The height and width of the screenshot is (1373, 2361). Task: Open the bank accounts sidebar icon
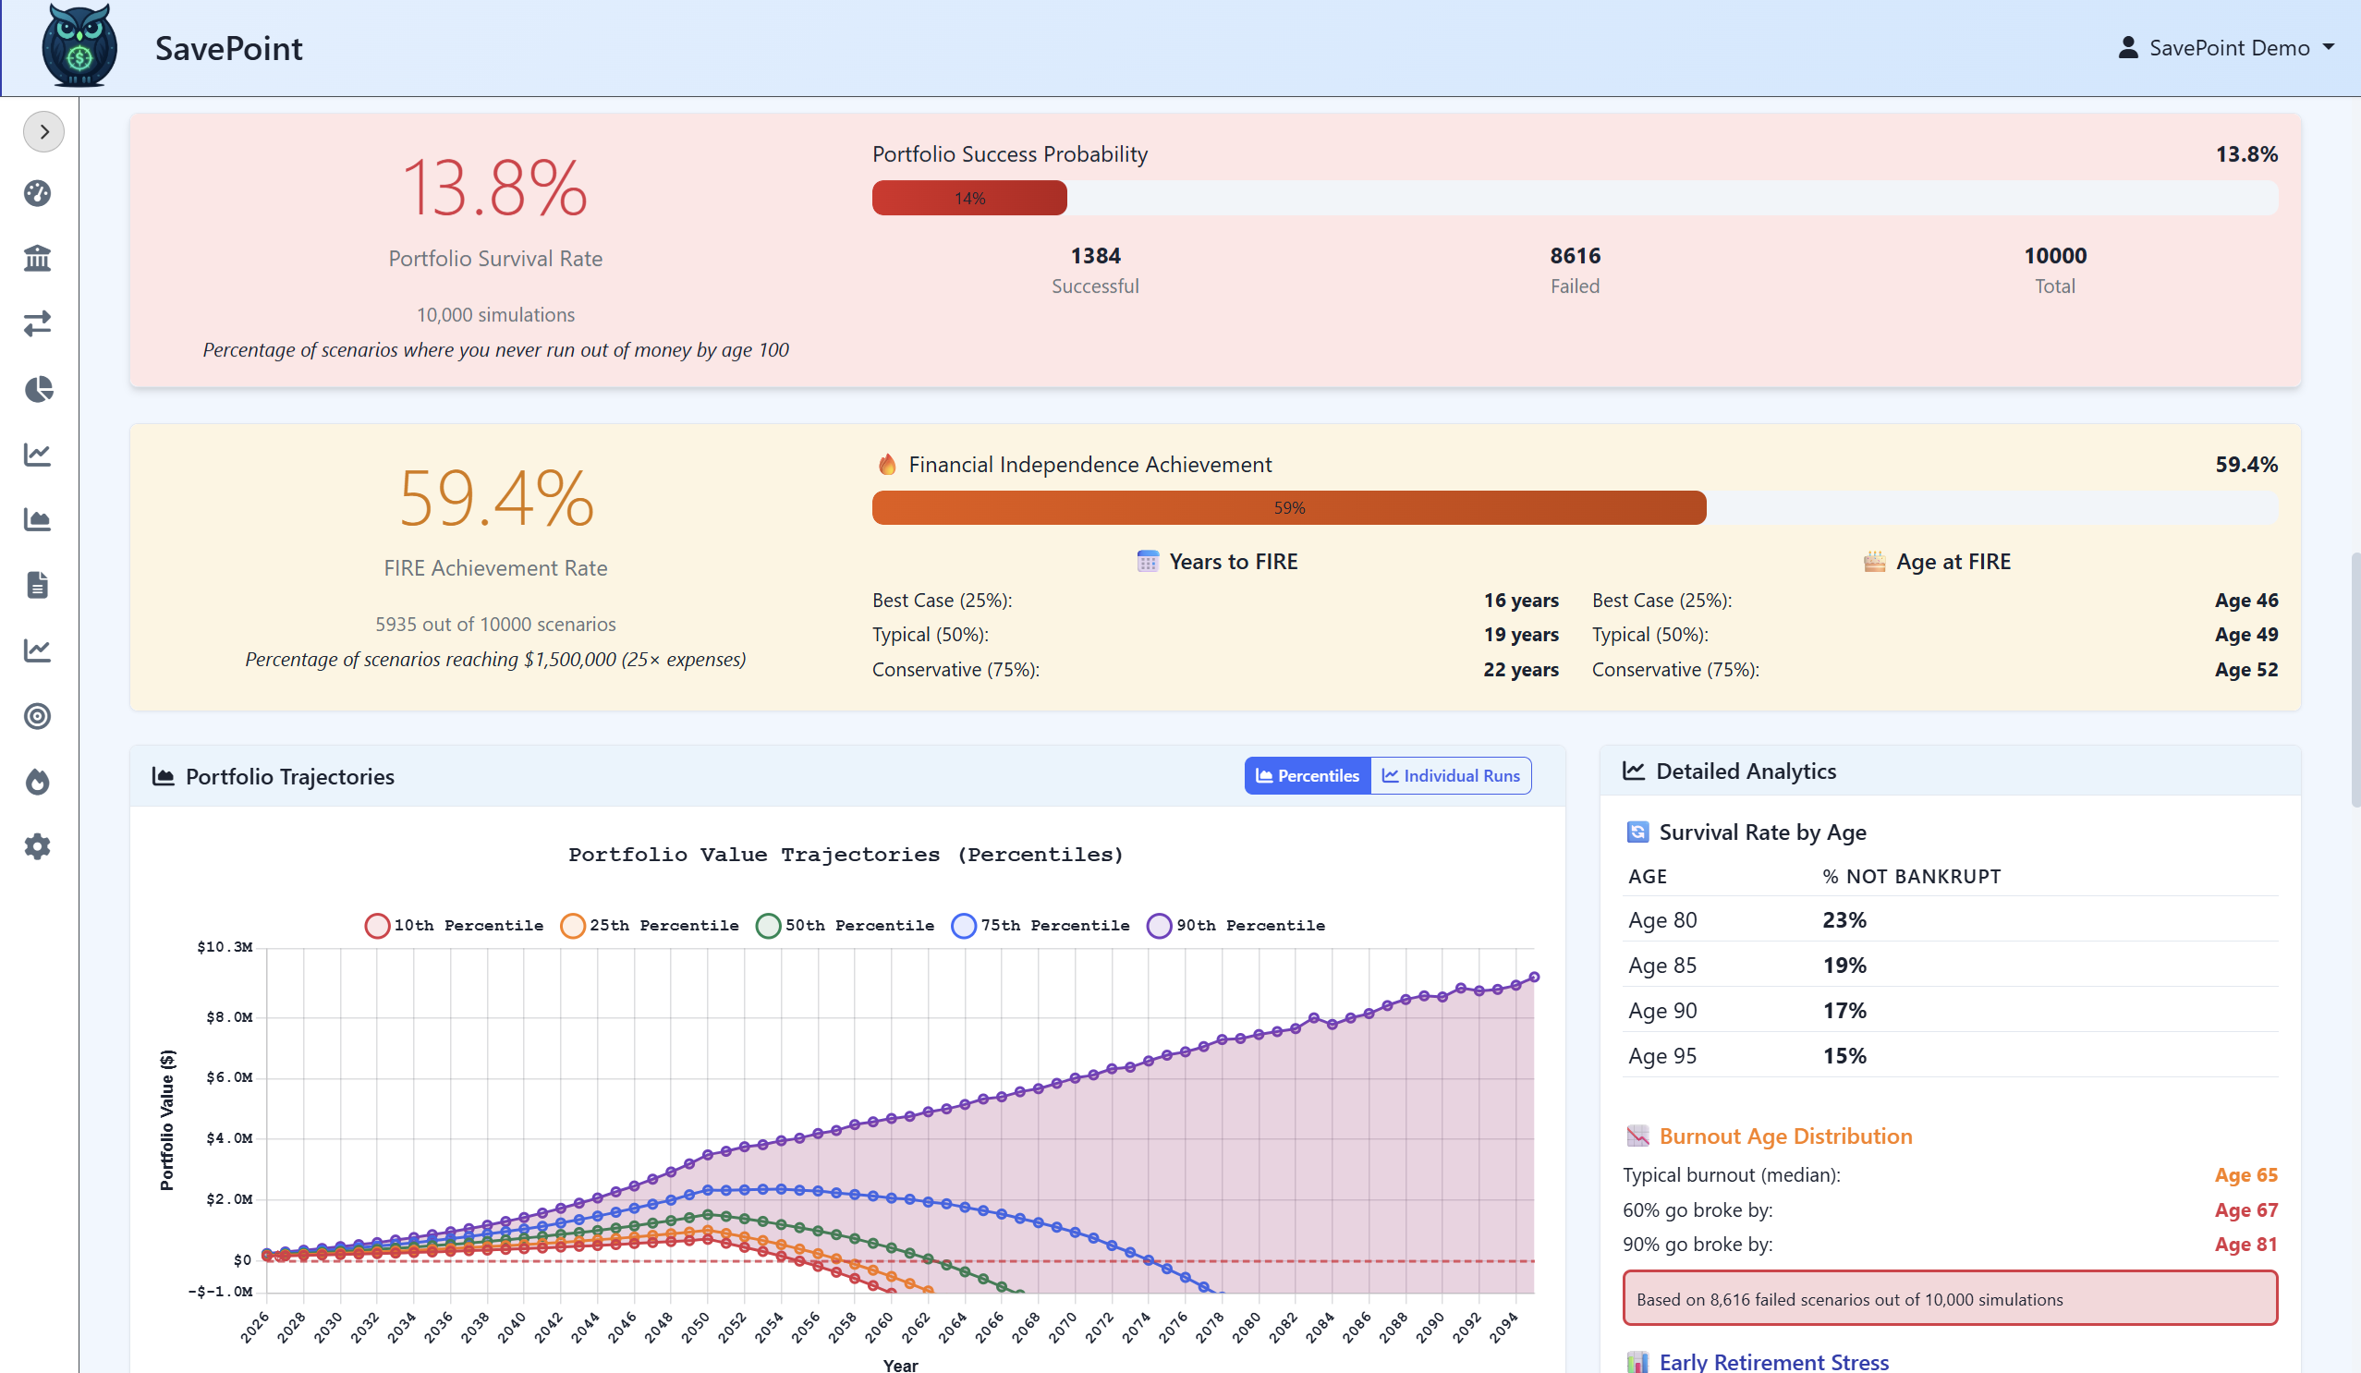coord(38,258)
